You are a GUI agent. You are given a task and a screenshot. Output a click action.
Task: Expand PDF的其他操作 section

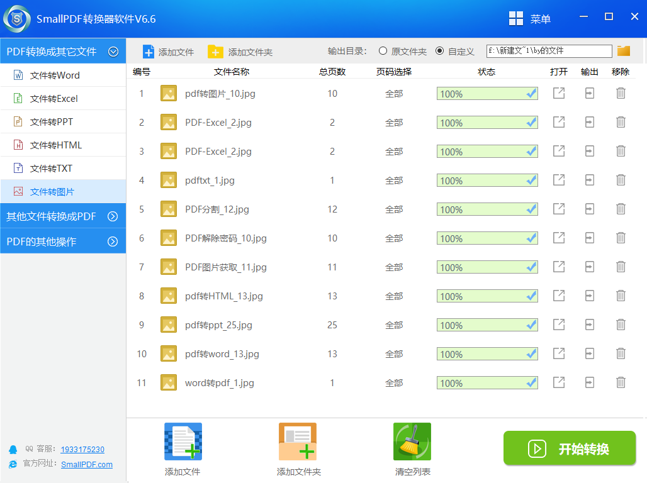tap(113, 241)
